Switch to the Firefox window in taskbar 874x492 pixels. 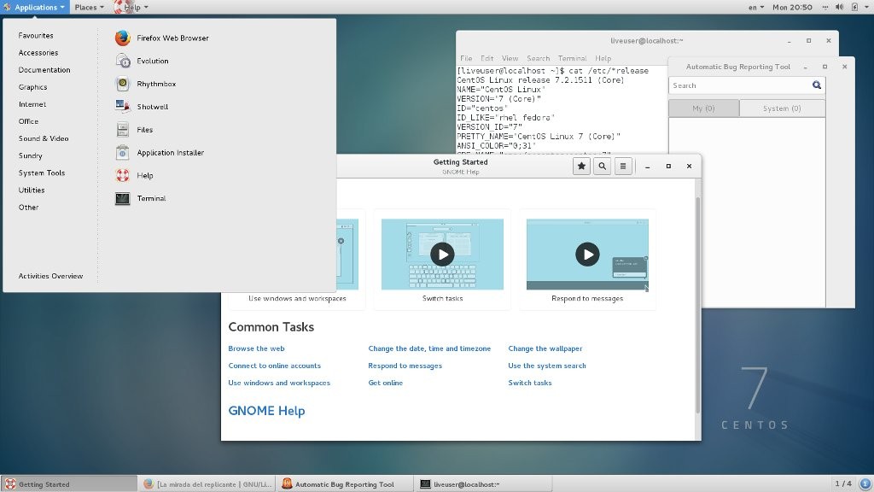point(207,483)
